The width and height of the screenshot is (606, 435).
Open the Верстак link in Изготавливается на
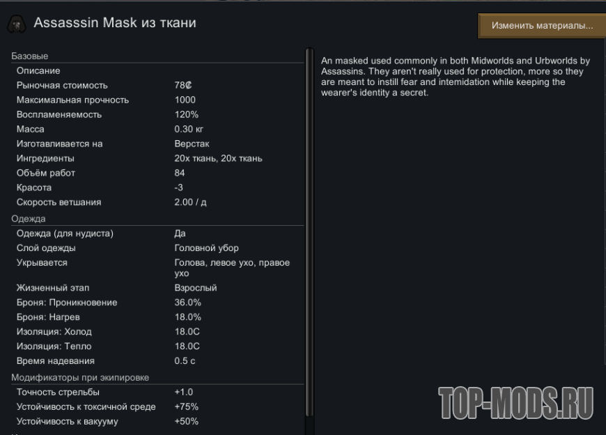pos(192,144)
